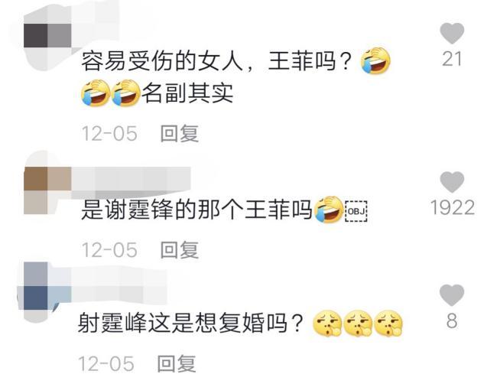This screenshot has height=374, width=484.
Task: Open the blue avatar of third commenter
Action: (x=47, y=286)
